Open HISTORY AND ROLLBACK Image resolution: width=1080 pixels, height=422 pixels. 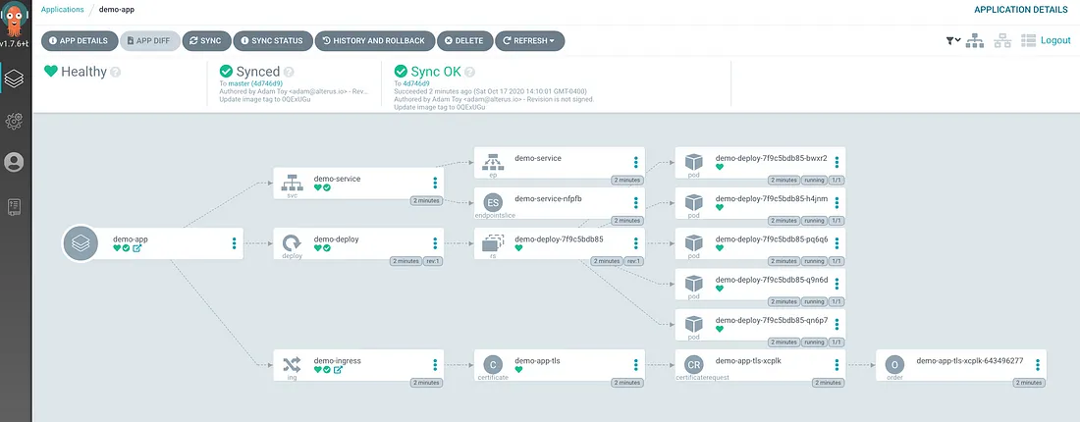tap(375, 40)
